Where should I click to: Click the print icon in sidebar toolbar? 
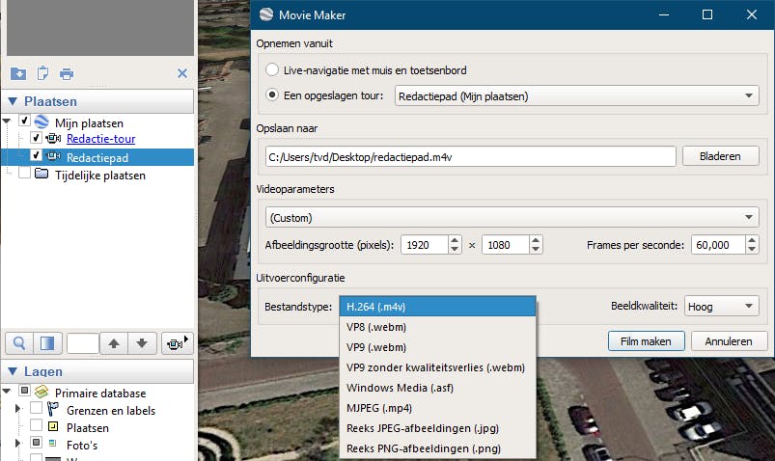(x=67, y=74)
